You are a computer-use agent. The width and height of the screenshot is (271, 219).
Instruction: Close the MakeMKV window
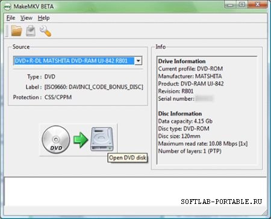click(258, 4)
